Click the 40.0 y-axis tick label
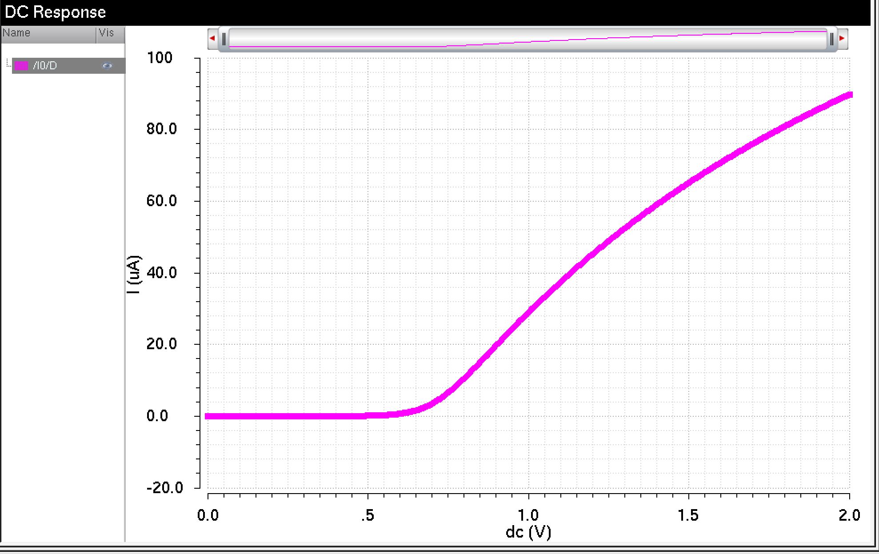Viewport: 879px width, 554px height. 161,272
